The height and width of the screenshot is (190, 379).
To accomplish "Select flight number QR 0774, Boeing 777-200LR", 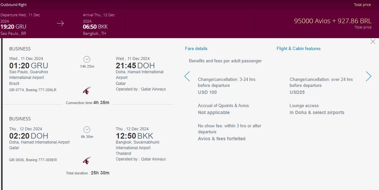I will (33, 90).
